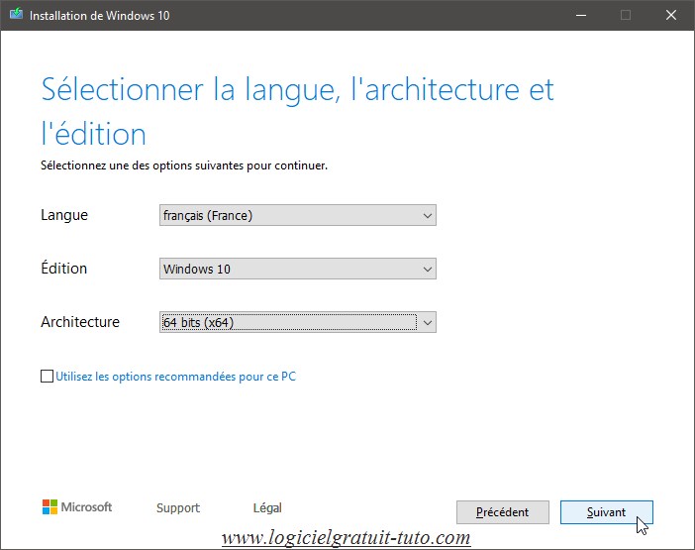Click the 'Installation de Windows 10' window title
Viewport: 695px width, 550px height.
(x=100, y=16)
